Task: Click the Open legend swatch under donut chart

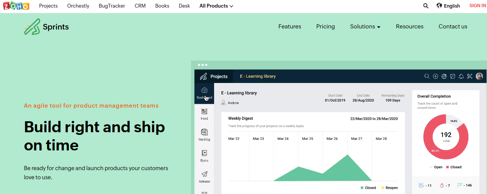Action: (431, 167)
